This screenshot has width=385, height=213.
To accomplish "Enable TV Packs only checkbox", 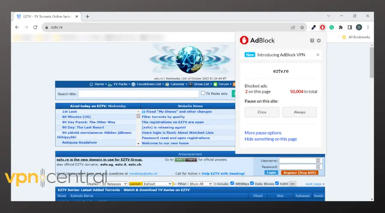I will pos(203,93).
